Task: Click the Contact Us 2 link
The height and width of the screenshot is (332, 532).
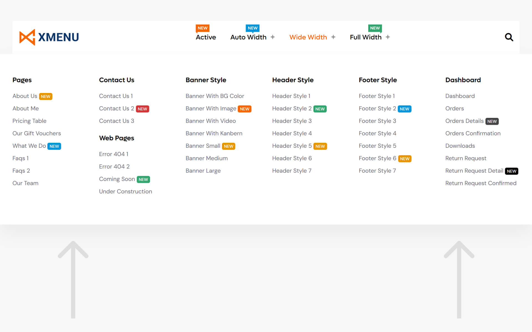Action: pyautogui.click(x=116, y=108)
